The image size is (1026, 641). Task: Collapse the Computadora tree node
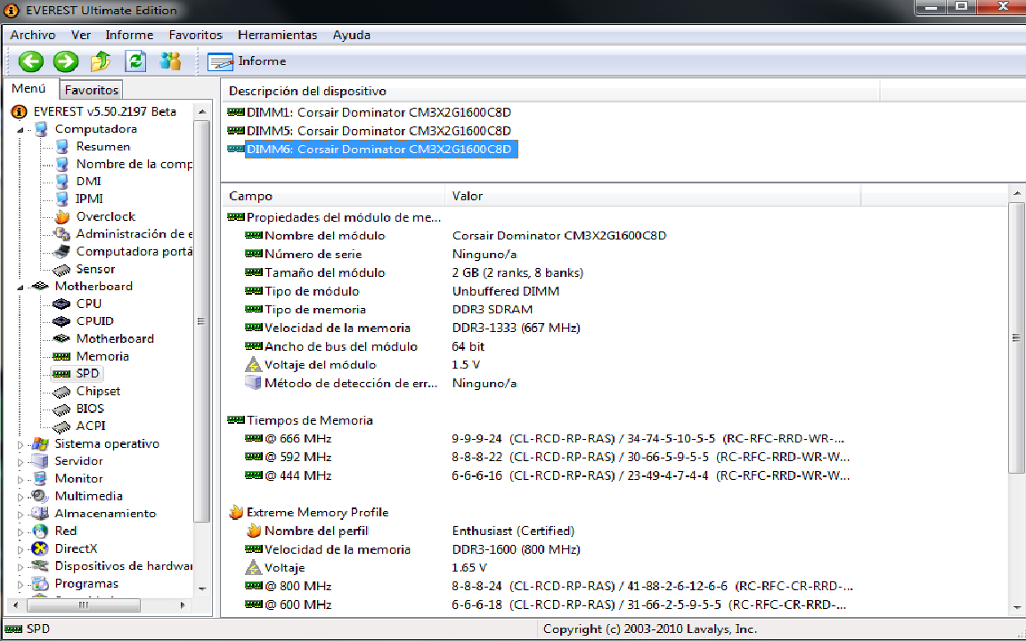20,129
